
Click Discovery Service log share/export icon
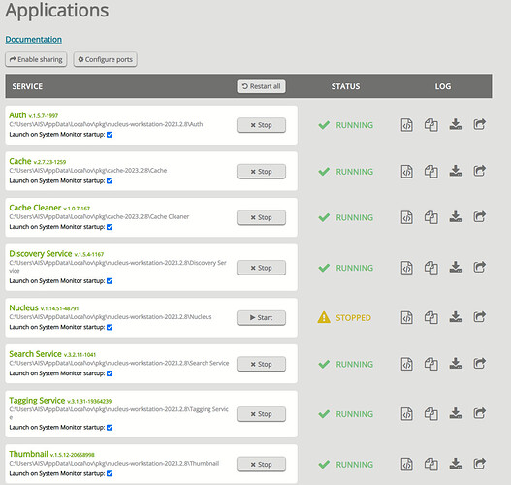pos(479,267)
